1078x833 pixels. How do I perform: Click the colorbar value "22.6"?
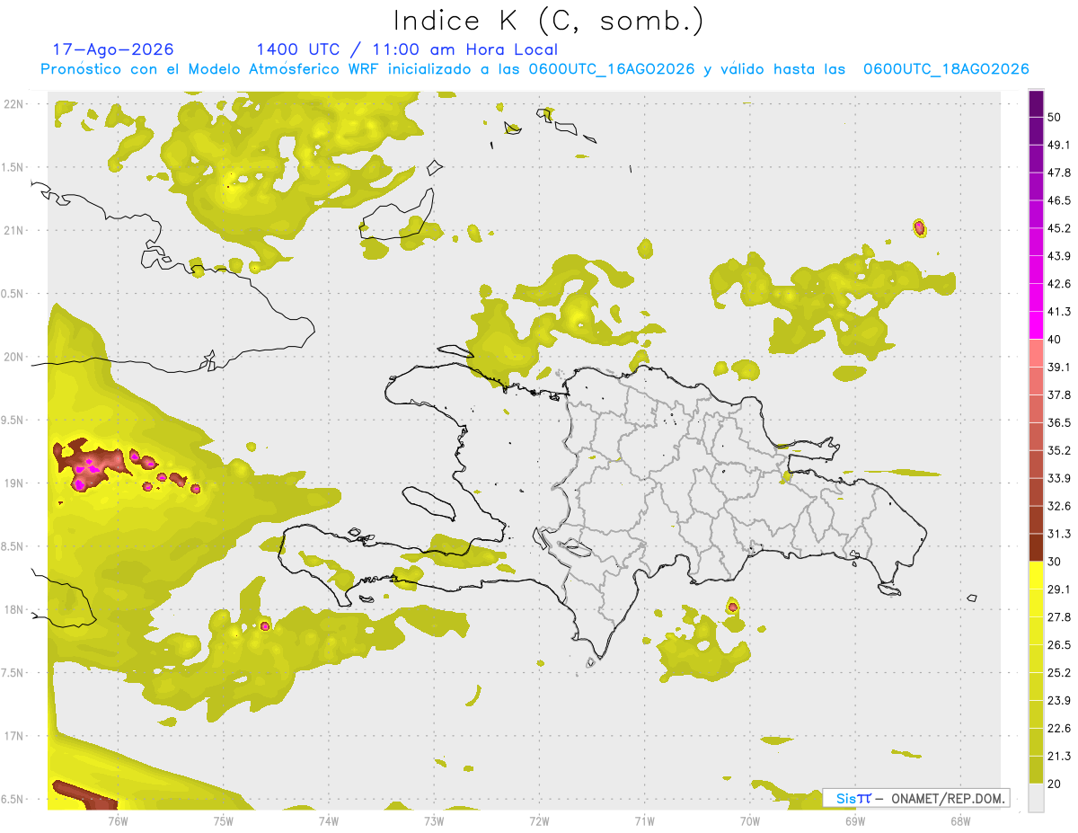1059,728
